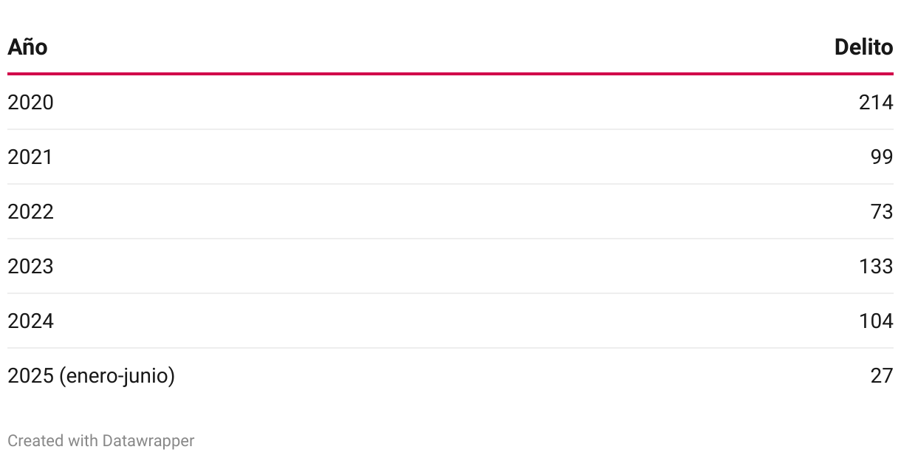Image resolution: width=901 pixels, height=458 pixels.
Task: Click the value 133 for 2023
Action: click(876, 266)
